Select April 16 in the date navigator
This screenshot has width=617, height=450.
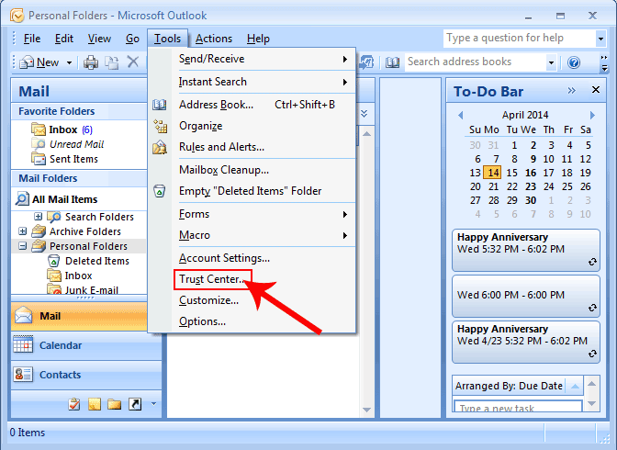point(531,173)
